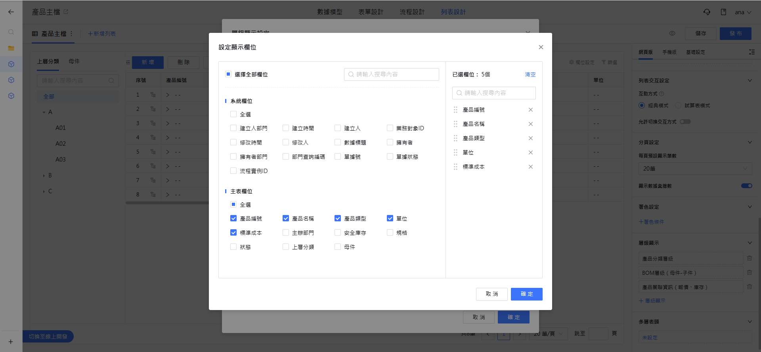The image size is (761, 352).
Task: Grab the drag handle of 標準成本
Action: 455,167
